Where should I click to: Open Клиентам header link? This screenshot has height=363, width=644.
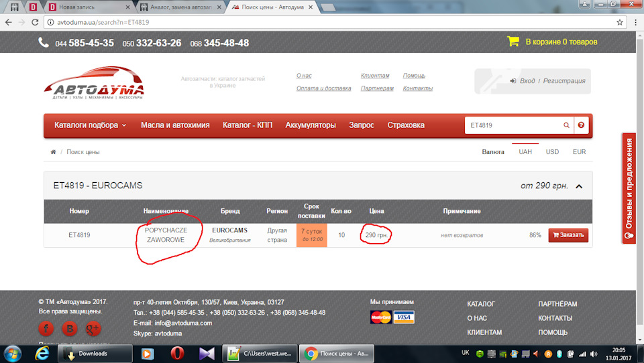(375, 76)
